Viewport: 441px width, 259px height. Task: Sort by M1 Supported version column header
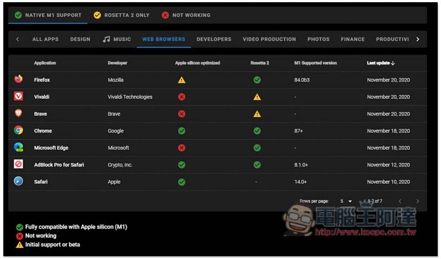point(315,63)
